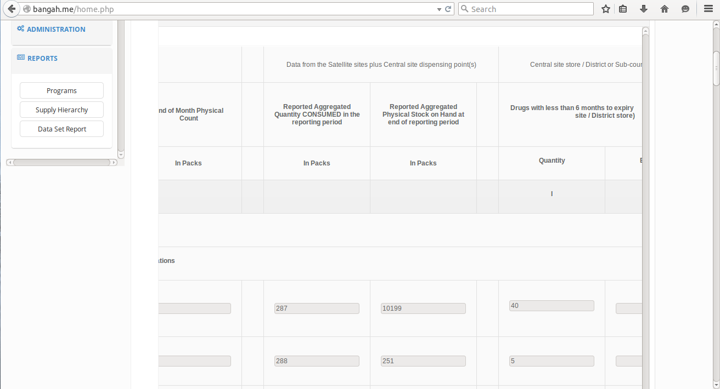
Task: Click the Satellite sites data header
Action: point(381,65)
